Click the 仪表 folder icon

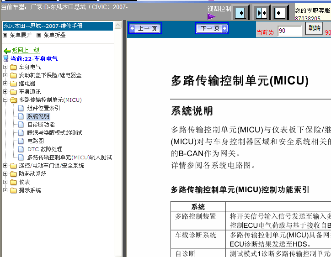(13, 182)
